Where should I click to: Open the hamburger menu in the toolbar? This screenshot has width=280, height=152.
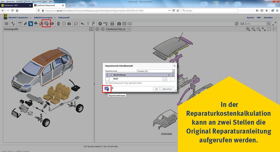pyautogui.click(x=7, y=24)
